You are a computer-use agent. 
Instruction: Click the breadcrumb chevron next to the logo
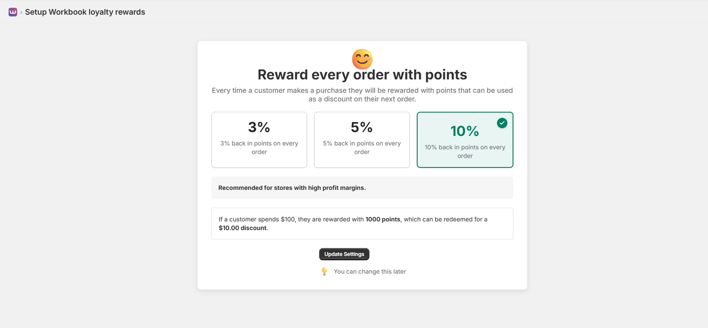click(x=20, y=12)
